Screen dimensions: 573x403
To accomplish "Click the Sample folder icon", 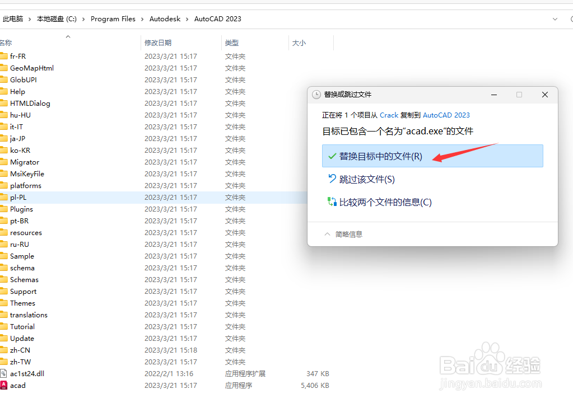I will (4, 256).
